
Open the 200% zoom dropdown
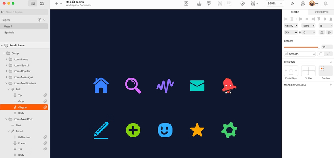click(x=275, y=4)
